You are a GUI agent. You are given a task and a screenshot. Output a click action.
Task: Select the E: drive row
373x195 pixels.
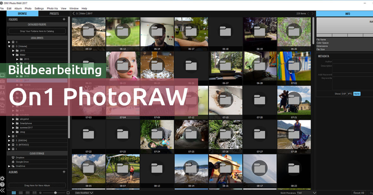click(37, 136)
